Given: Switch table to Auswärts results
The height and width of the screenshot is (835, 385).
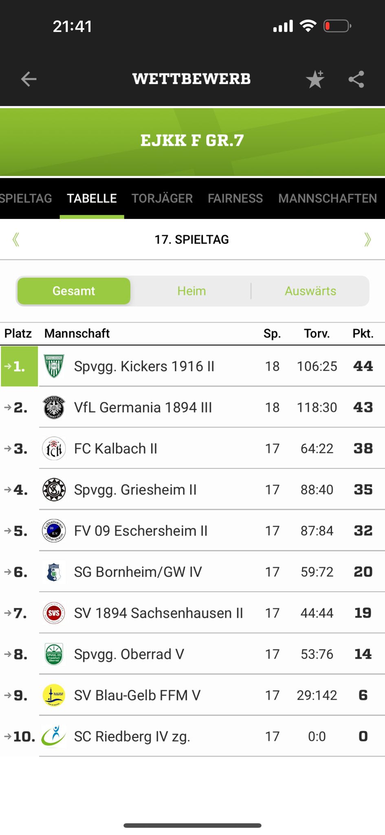Looking at the screenshot, I should (310, 291).
